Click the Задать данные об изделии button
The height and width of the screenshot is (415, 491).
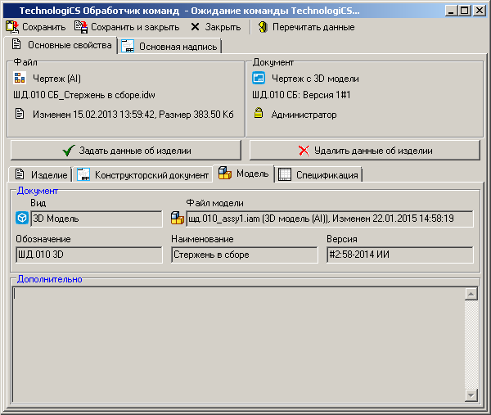126,151
